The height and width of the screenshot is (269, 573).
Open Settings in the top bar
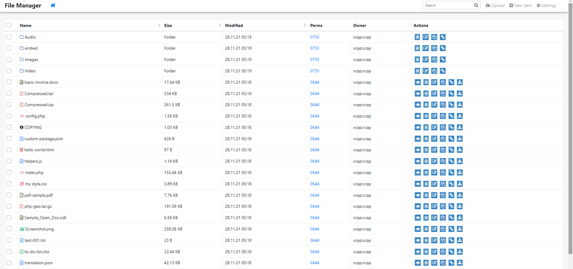click(546, 6)
